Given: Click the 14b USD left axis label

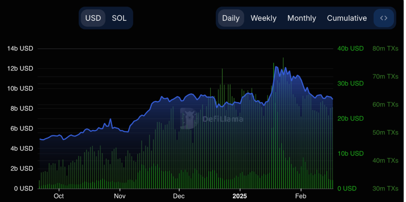Looking at the screenshot, I should (x=20, y=49).
